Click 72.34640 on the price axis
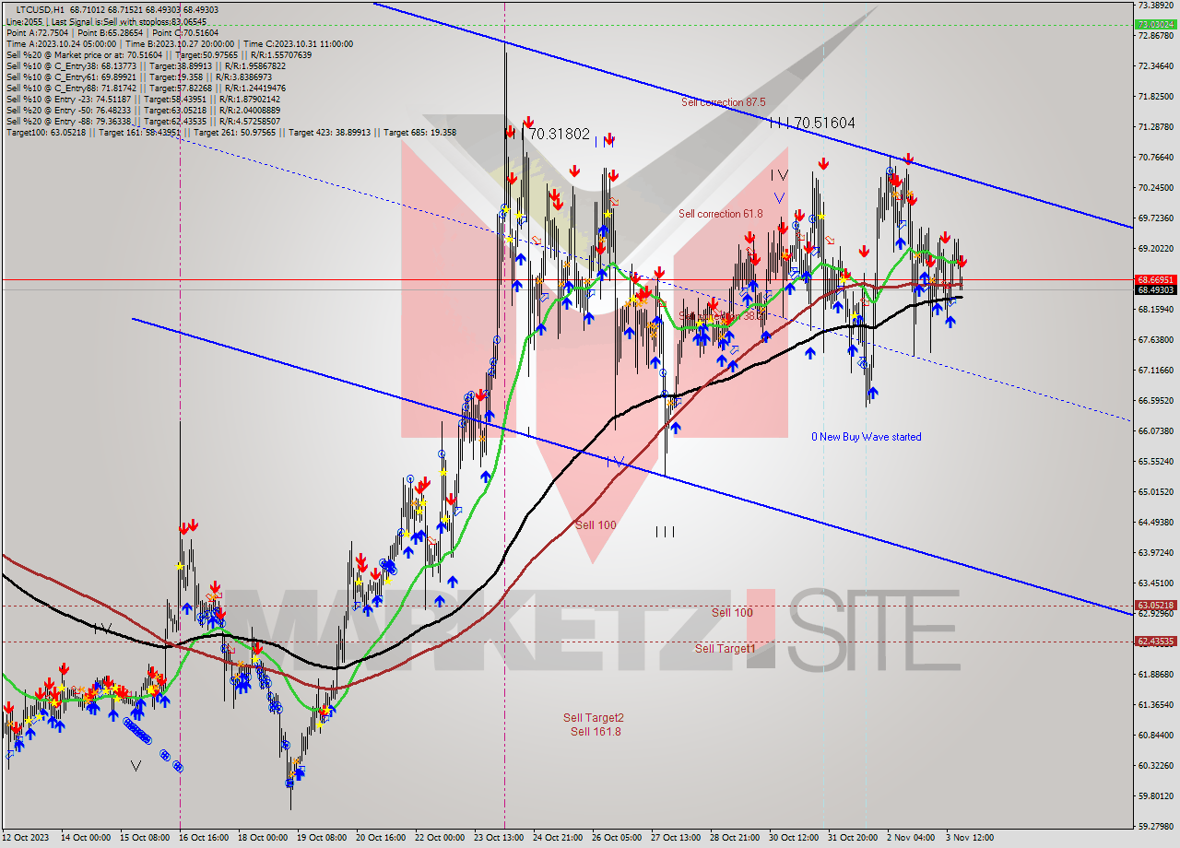 tap(1155, 66)
